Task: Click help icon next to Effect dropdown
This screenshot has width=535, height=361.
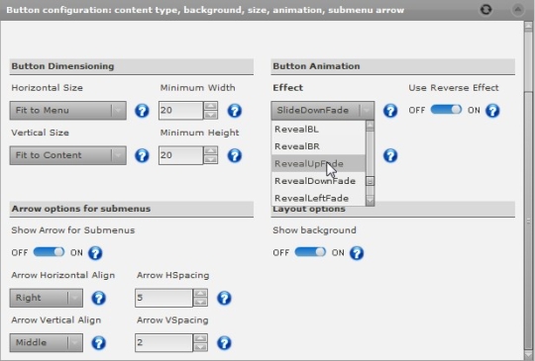Action: point(390,111)
